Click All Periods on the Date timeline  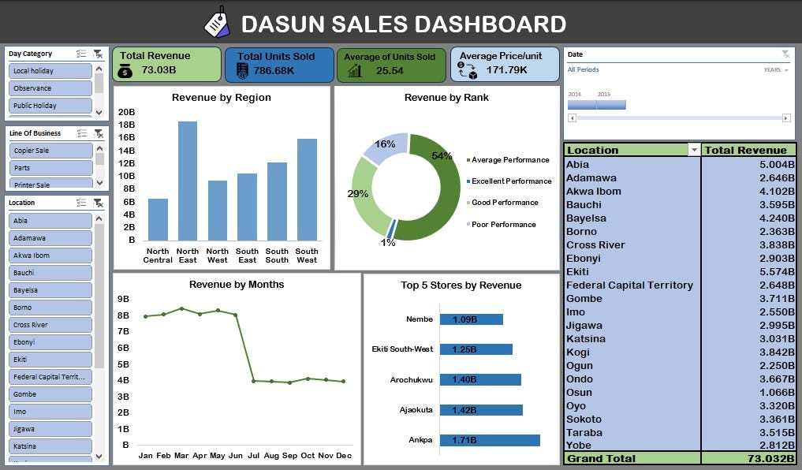[584, 69]
